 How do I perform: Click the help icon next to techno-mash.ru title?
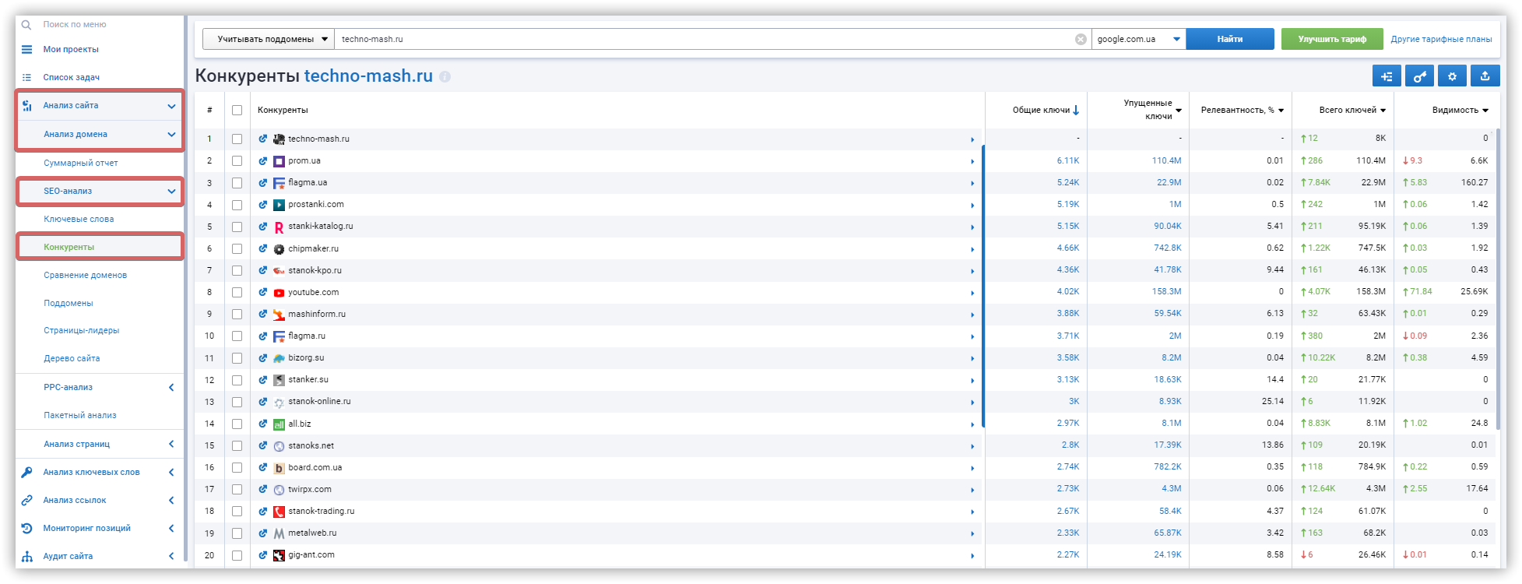click(445, 77)
